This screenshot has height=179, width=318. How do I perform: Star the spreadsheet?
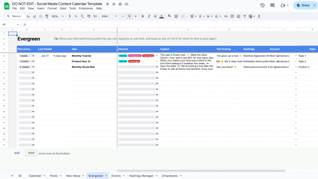tap(114, 4)
